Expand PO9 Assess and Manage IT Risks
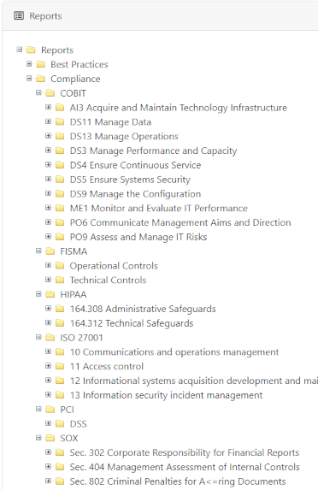This screenshot has width=318, height=490. [x=48, y=236]
